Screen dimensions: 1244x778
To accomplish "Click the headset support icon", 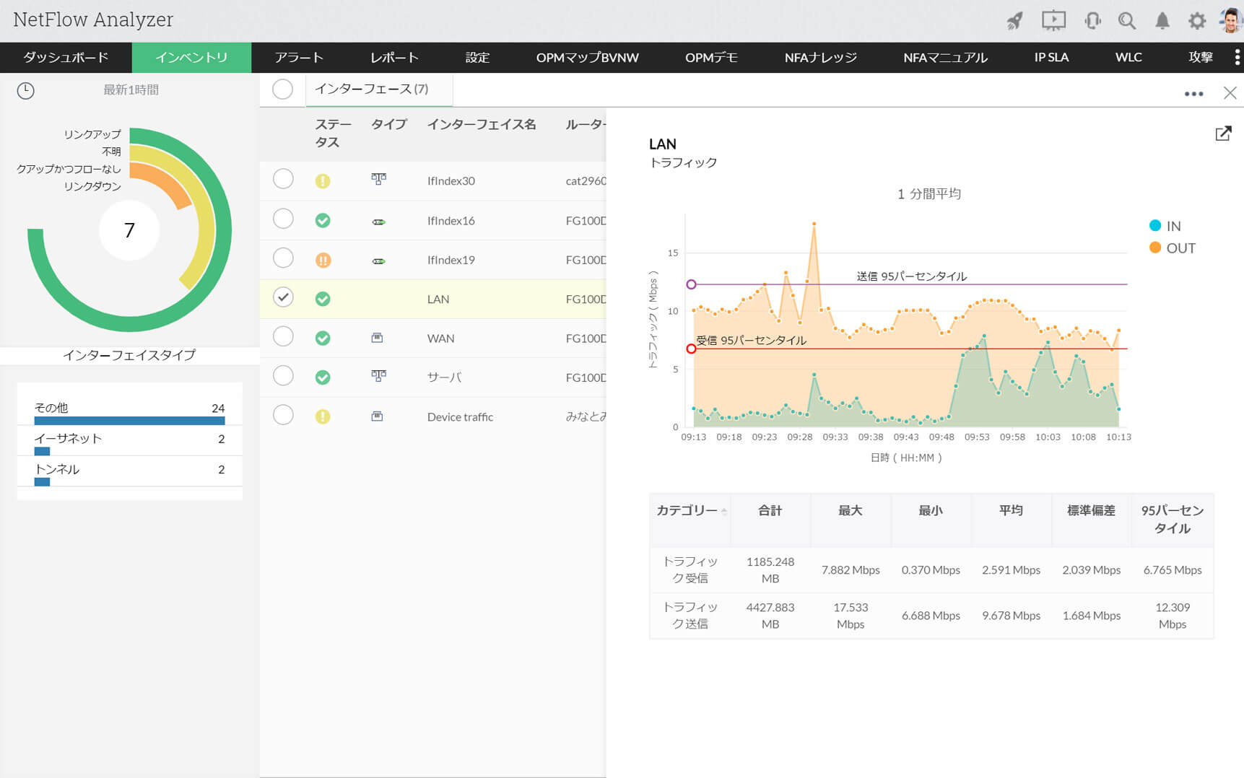I will click(x=1092, y=21).
